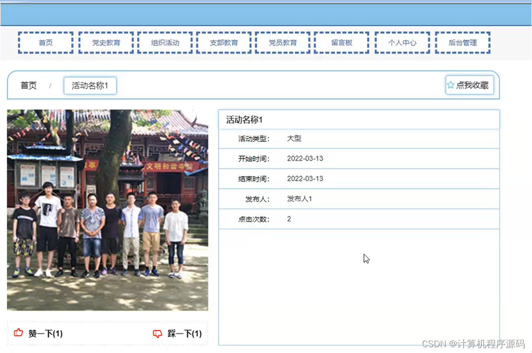Viewport: 532px width, 353px height.
Task: Click the 活动名称1 detail title
Action: pos(244,120)
